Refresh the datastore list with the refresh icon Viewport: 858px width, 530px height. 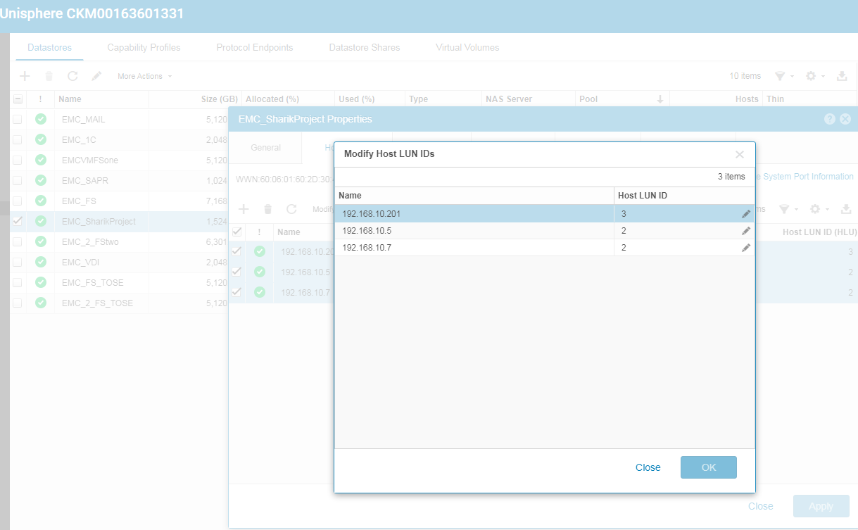72,75
